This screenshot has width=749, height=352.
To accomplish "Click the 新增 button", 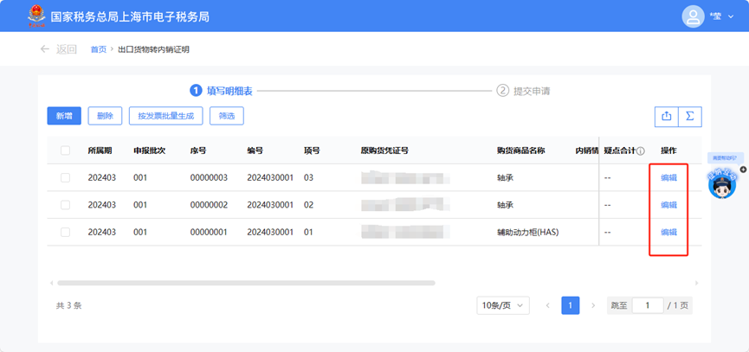I will (x=64, y=116).
